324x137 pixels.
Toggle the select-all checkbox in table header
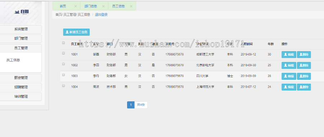click(x=63, y=43)
